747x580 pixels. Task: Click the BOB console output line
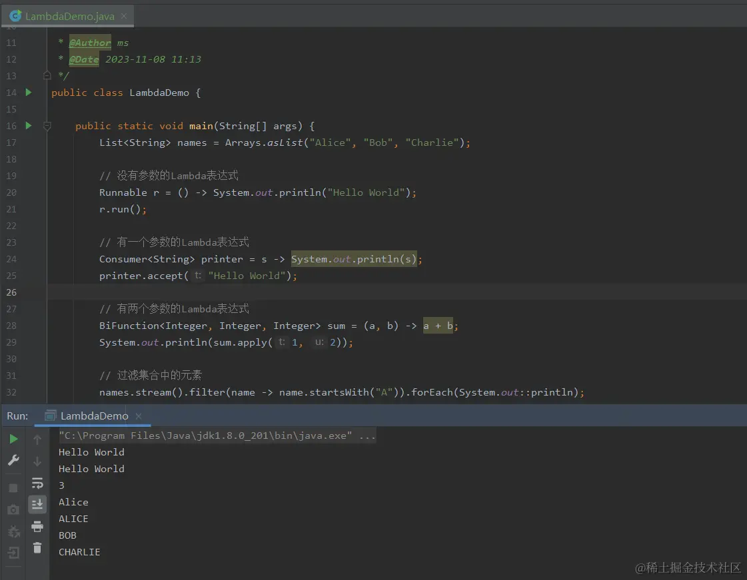tap(68, 535)
